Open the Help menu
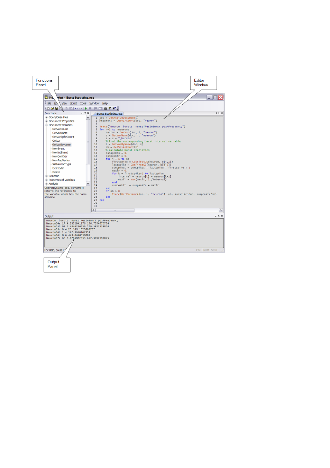Screen dimensions: 330x468 click(105, 103)
